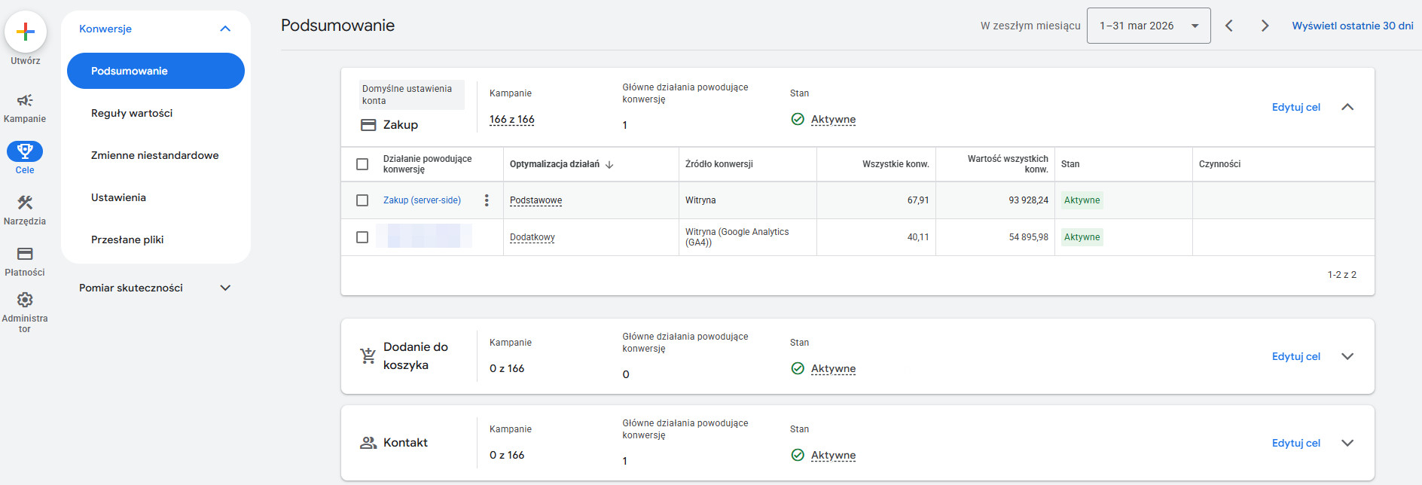Image resolution: width=1422 pixels, height=485 pixels.
Task: Check the second conversion action row checkbox
Action: click(x=362, y=237)
